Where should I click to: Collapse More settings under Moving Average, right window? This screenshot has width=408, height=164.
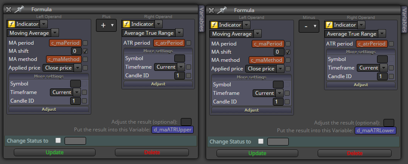point(252,77)
